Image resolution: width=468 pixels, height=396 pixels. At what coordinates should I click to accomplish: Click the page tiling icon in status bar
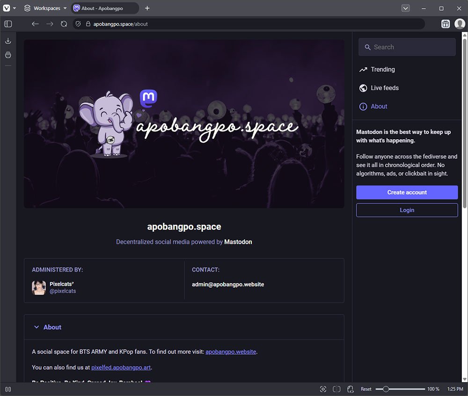point(336,389)
